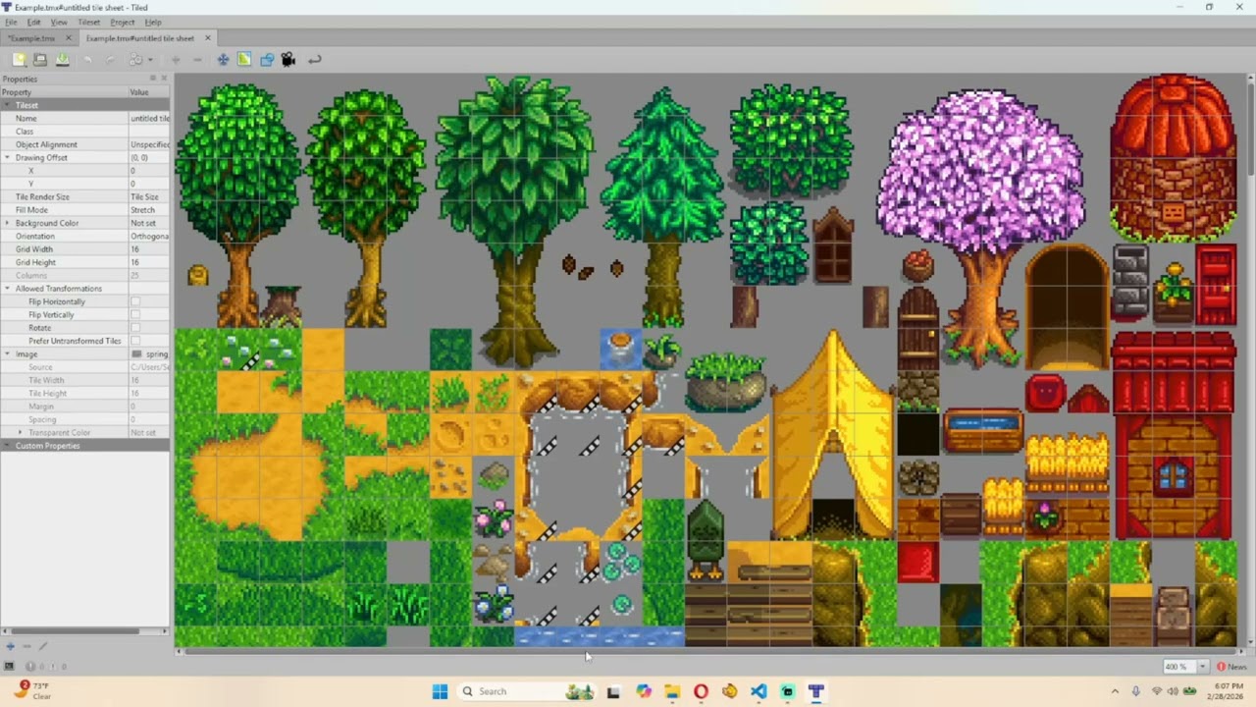Select the yellow tent tile
1256x707 pixels.
832,434
